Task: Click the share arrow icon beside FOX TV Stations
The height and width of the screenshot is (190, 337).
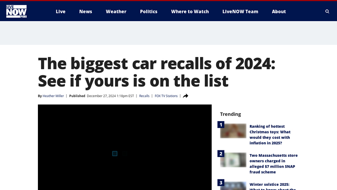Action: click(185, 96)
